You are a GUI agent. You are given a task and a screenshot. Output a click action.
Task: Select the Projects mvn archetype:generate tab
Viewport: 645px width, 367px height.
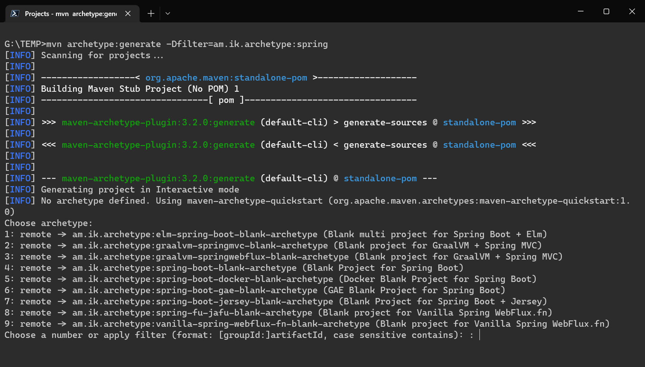click(72, 13)
